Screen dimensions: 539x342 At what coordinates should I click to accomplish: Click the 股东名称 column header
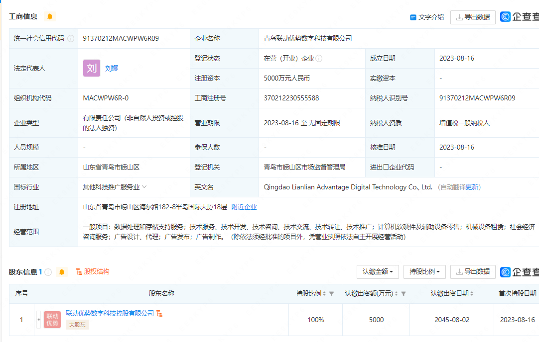(161, 294)
